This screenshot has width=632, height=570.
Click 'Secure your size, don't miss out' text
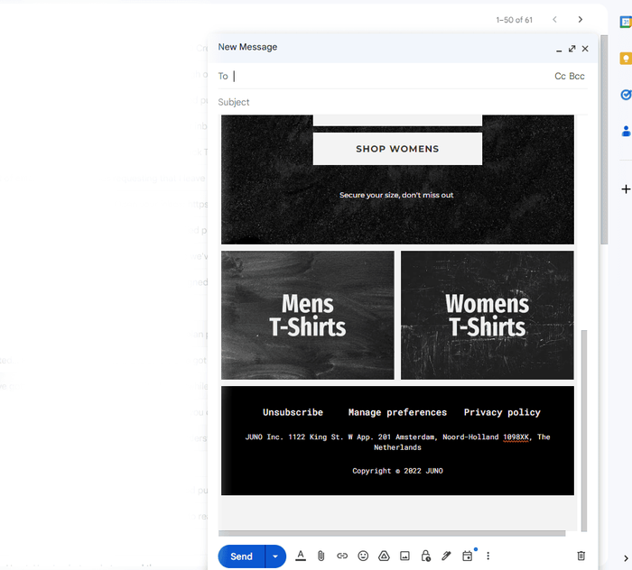tap(396, 195)
